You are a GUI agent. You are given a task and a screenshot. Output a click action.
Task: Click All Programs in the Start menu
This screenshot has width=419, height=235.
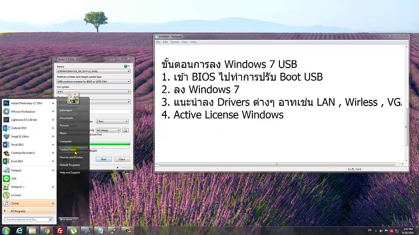click(29, 211)
